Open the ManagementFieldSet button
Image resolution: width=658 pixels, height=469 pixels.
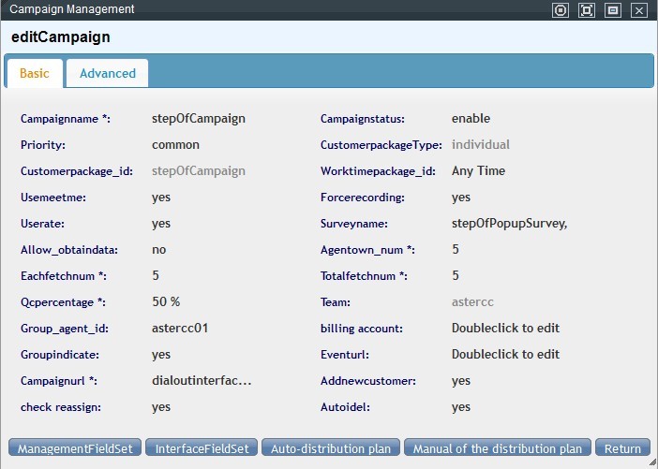coord(75,448)
